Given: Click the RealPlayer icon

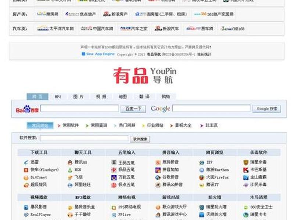Looking at the screenshot, I should pyautogui.click(x=26, y=215).
